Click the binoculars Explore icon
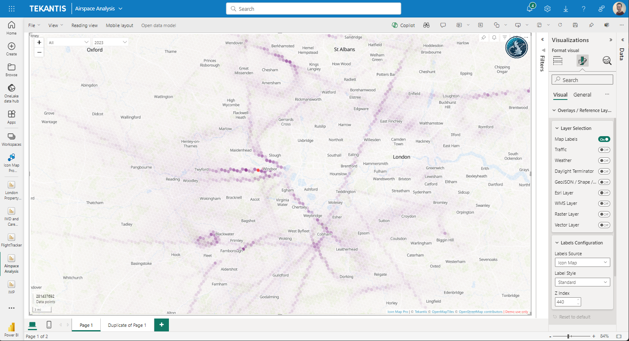The width and height of the screenshot is (629, 341). [x=426, y=25]
